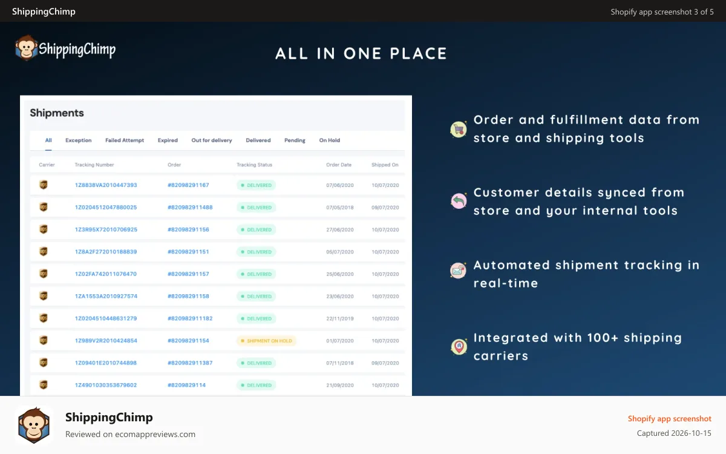Click the envelope icon beside automated shipment tracking

(x=459, y=271)
